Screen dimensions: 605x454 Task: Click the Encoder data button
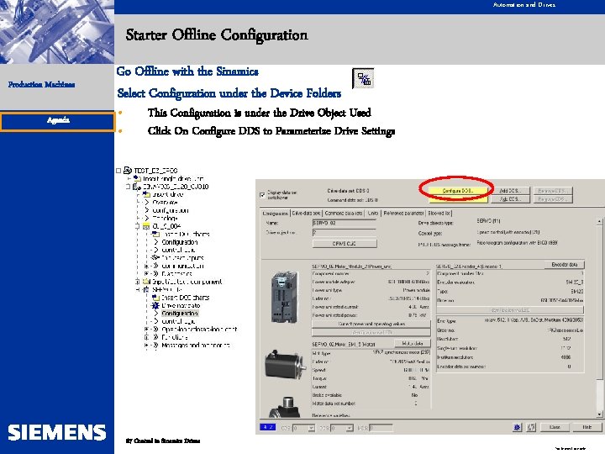pos(565,265)
